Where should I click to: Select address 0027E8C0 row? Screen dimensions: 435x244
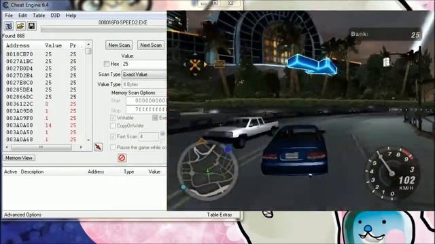pos(44,83)
